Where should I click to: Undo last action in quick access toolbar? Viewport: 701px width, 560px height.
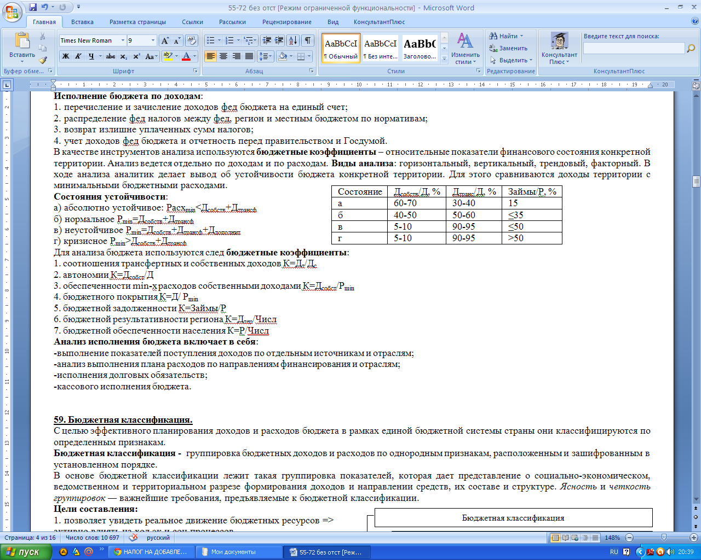(45, 8)
